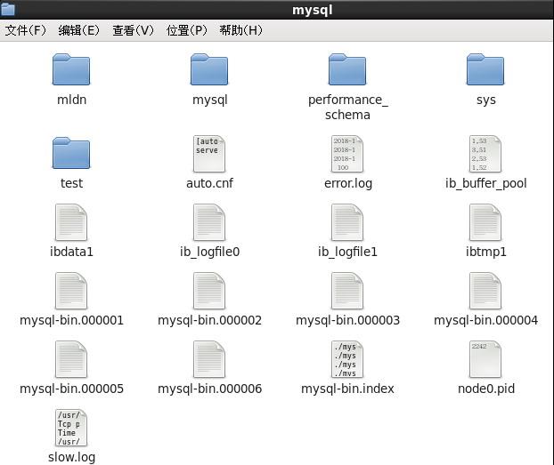This screenshot has height=465, width=554.
Task: Click the 'auto.cnf' file name label
Action: point(210,183)
